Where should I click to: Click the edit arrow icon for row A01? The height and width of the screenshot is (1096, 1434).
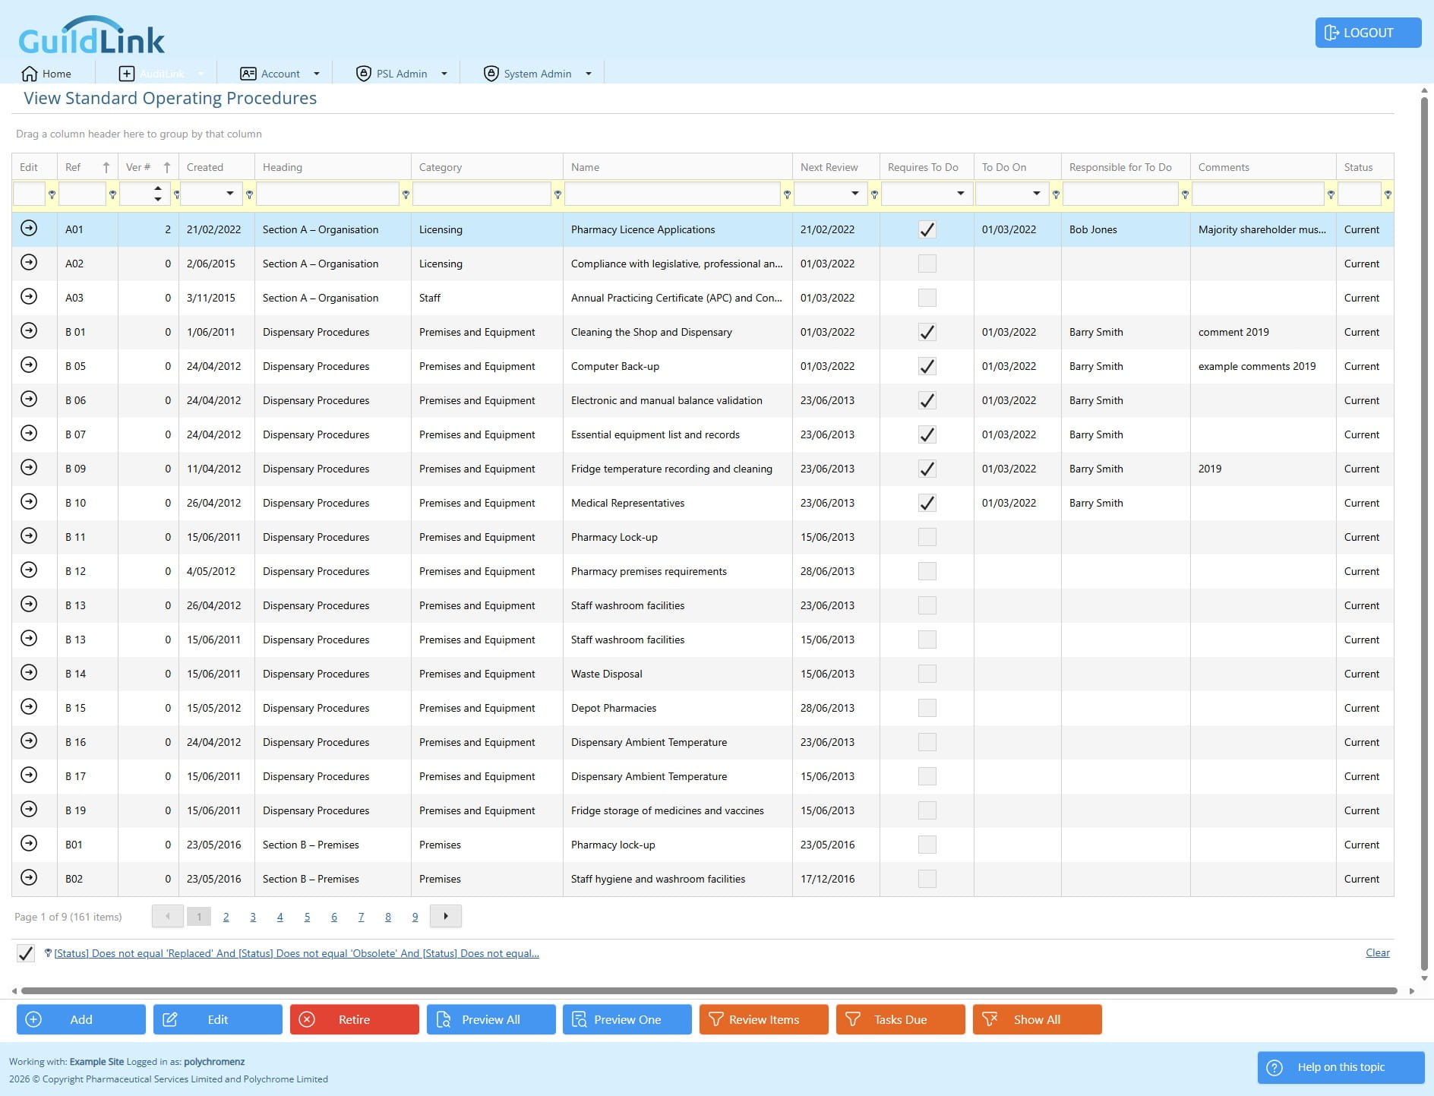[29, 228]
